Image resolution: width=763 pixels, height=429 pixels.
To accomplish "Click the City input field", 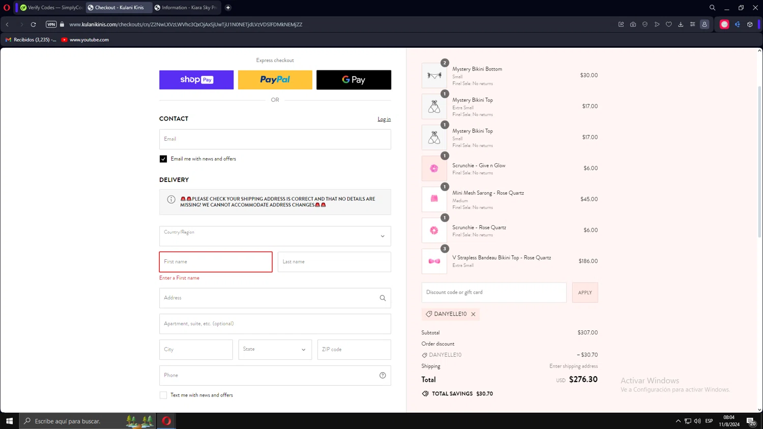I will tap(196, 350).
